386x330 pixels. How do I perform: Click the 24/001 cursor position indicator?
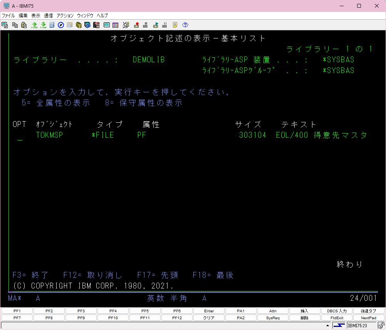pyautogui.click(x=363, y=298)
